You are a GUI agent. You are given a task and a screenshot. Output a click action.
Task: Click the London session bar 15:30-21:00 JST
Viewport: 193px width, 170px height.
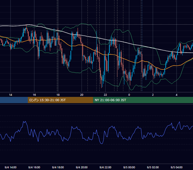tap(60, 100)
